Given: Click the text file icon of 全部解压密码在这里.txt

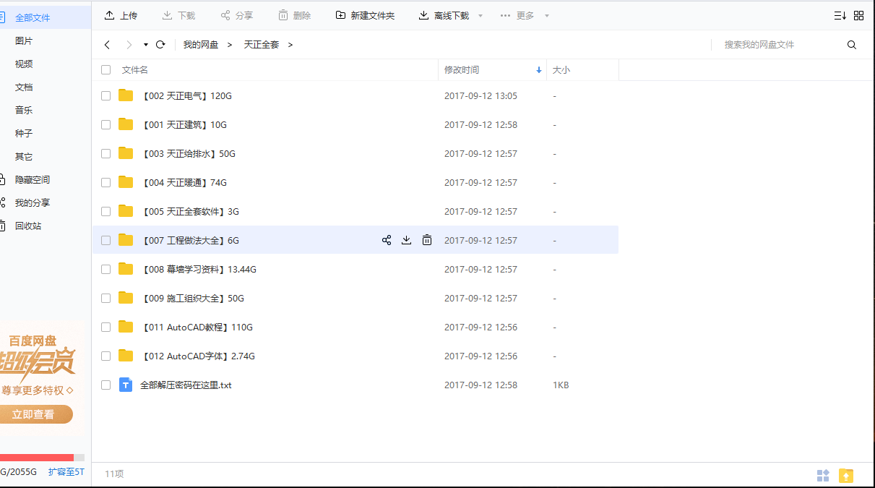Looking at the screenshot, I should 126,385.
